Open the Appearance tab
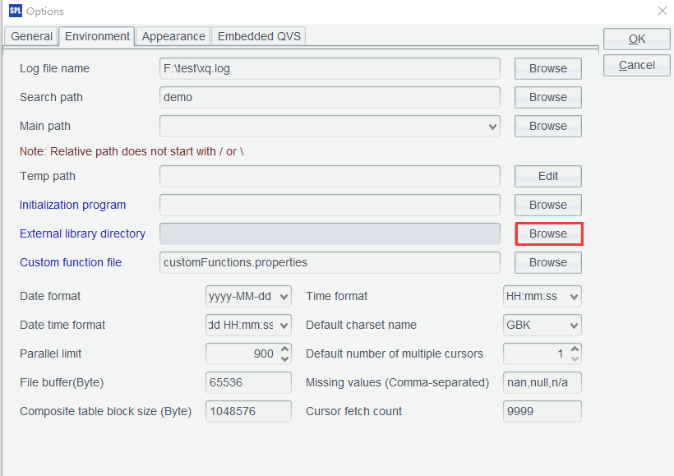This screenshot has width=674, height=476. [x=173, y=36]
